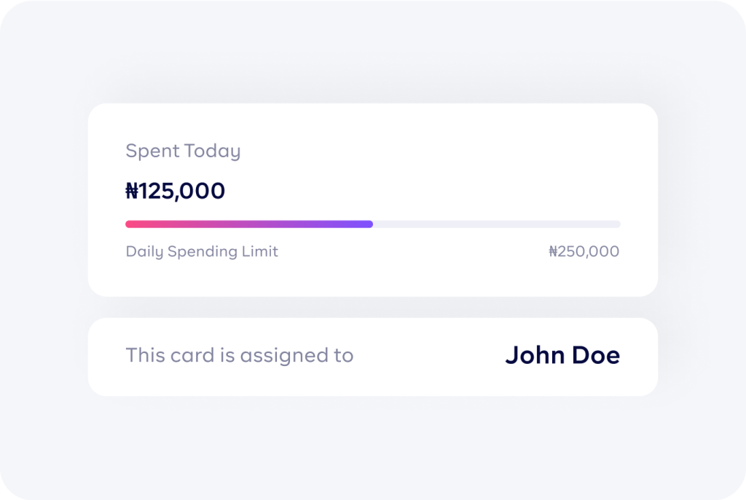Click the "This card is assigned to" text

(239, 355)
